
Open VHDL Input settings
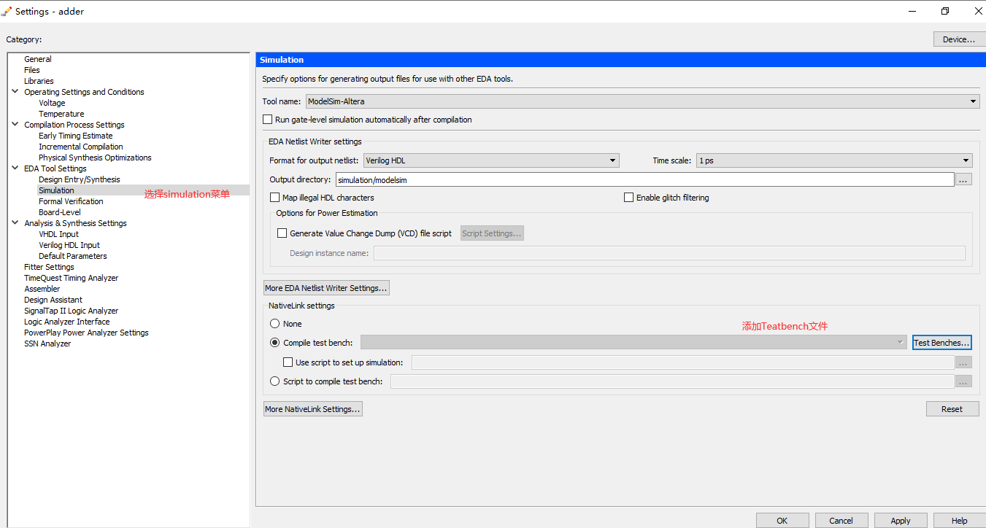pos(58,234)
